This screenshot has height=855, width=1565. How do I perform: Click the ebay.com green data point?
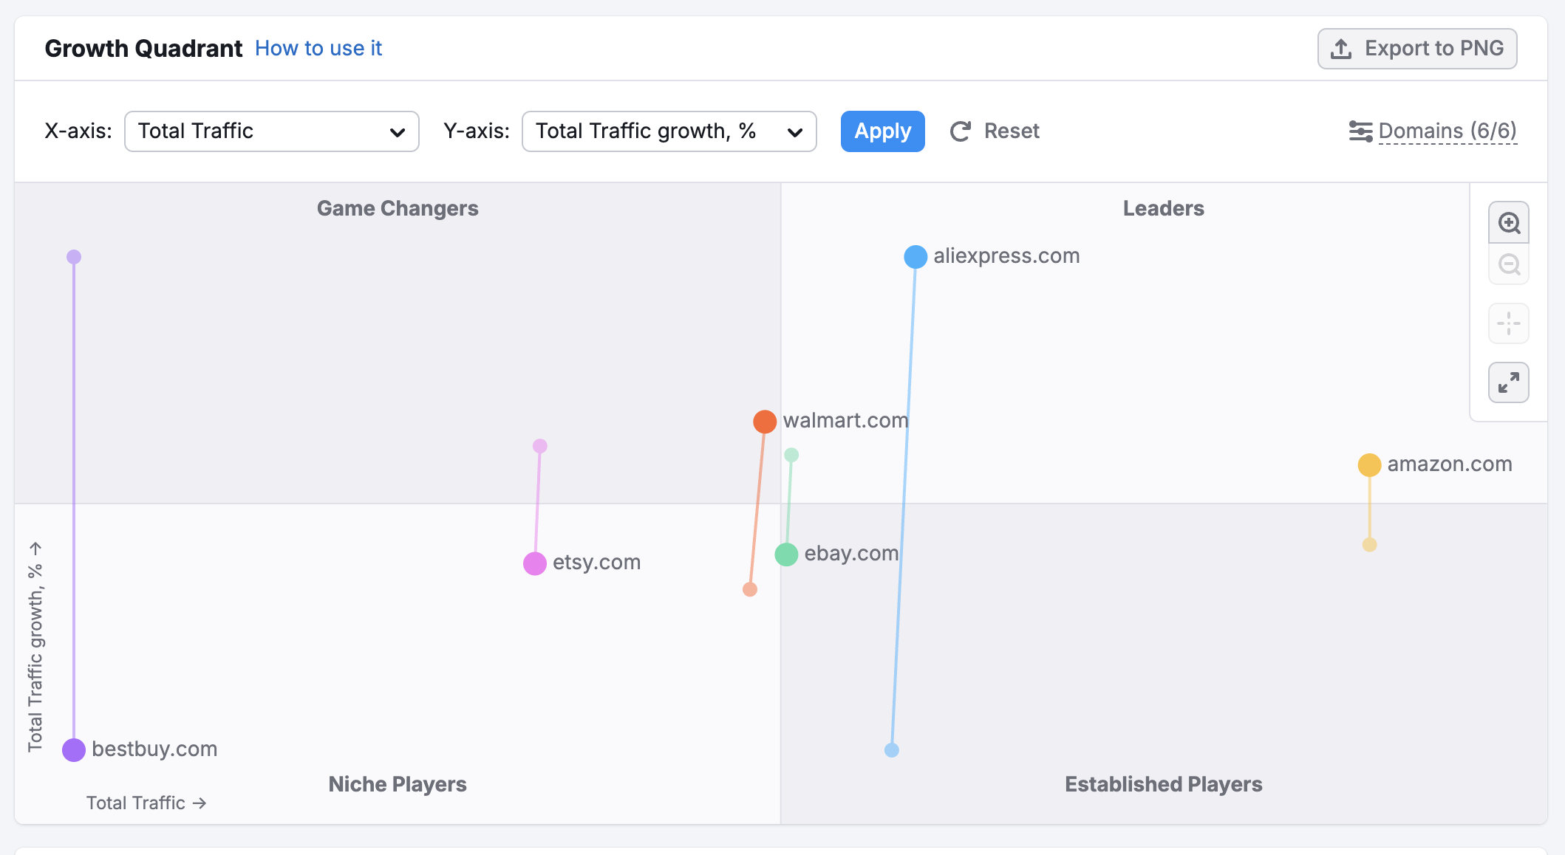[786, 554]
